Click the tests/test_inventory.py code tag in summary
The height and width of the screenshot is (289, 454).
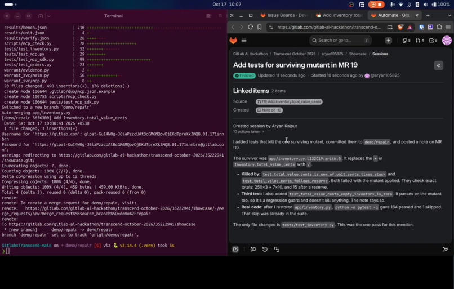(308, 225)
